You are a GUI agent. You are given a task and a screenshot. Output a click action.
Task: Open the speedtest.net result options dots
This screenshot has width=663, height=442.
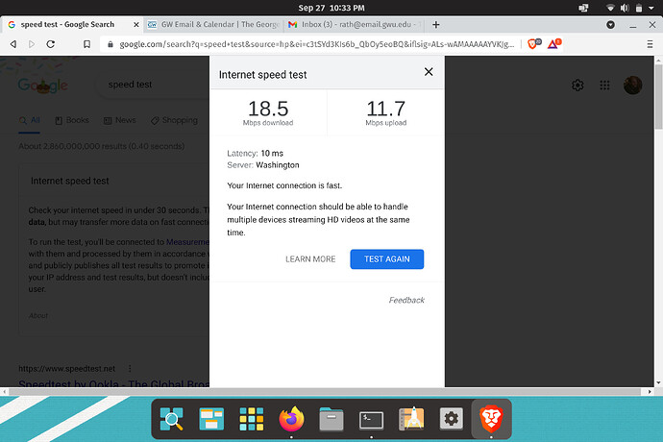point(130,368)
